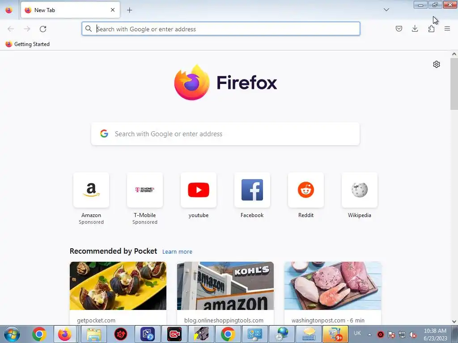Open the Save to Pocket icon
458x343 pixels.
coord(399,29)
